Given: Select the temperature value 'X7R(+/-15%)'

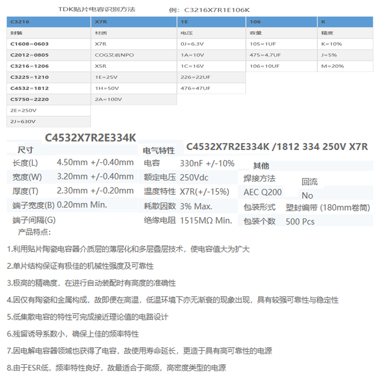Looking at the screenshot, I should [x=205, y=192].
